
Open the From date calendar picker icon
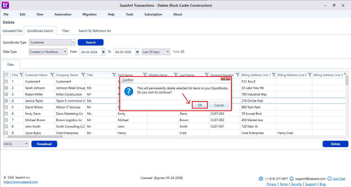point(103,52)
